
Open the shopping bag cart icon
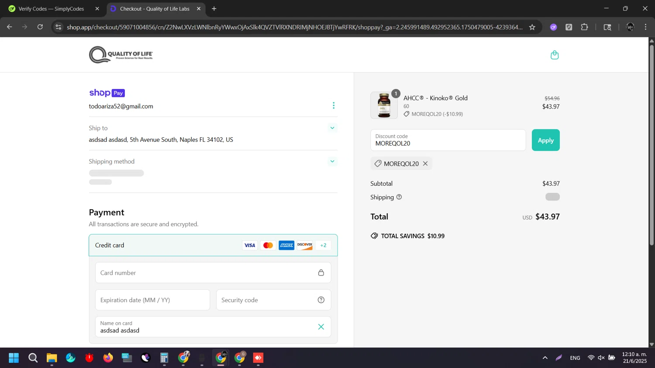coord(555,55)
